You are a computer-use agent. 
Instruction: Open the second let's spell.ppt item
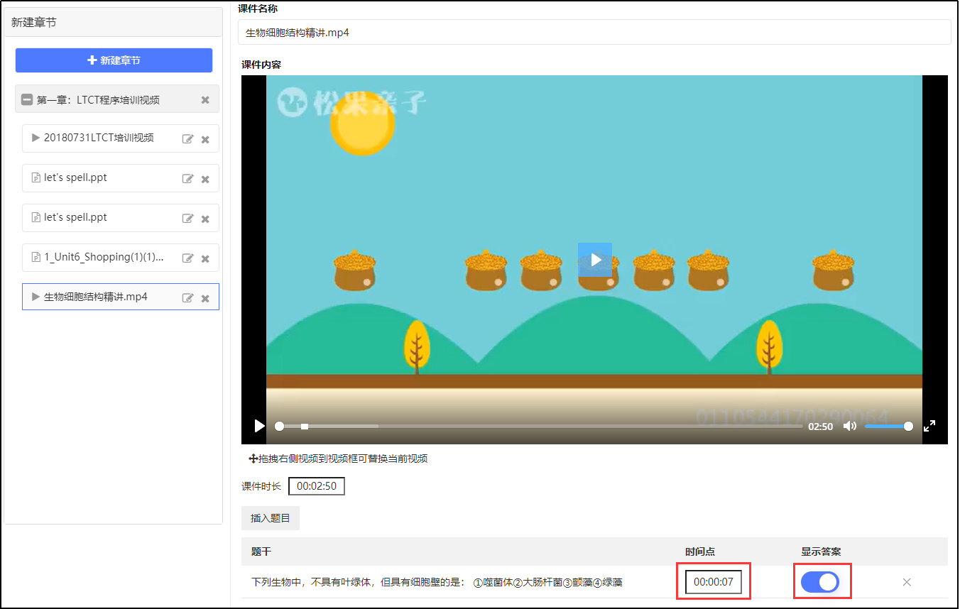[x=121, y=218]
